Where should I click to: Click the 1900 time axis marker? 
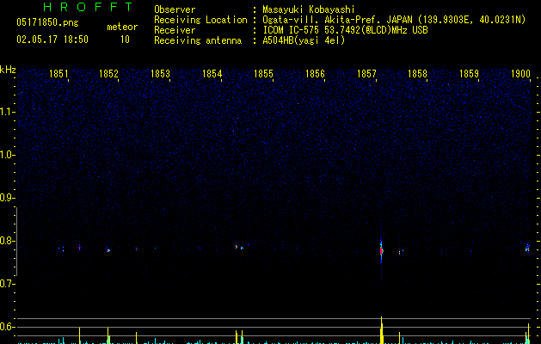[x=520, y=74]
